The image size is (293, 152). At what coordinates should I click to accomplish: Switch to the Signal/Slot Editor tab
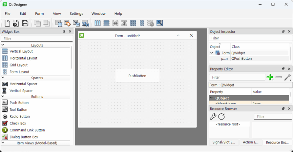pyautogui.click(x=224, y=142)
